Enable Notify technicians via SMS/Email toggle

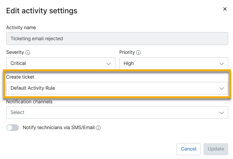[x=12, y=128]
